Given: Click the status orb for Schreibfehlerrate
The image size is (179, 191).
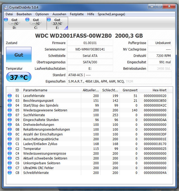Looking at the screenshot, I should point(10,173).
